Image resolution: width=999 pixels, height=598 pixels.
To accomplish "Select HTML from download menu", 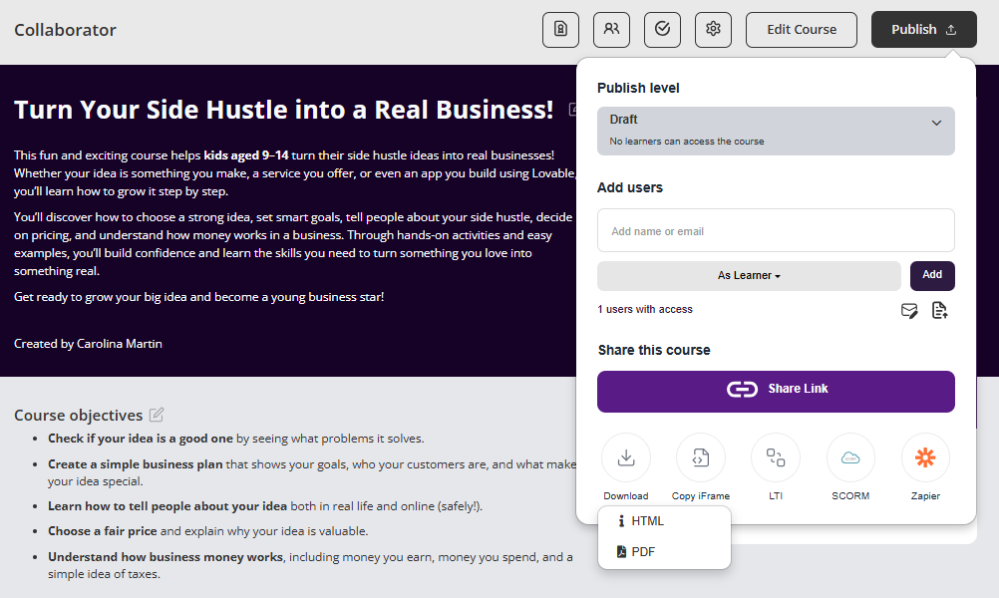I will (x=647, y=521).
